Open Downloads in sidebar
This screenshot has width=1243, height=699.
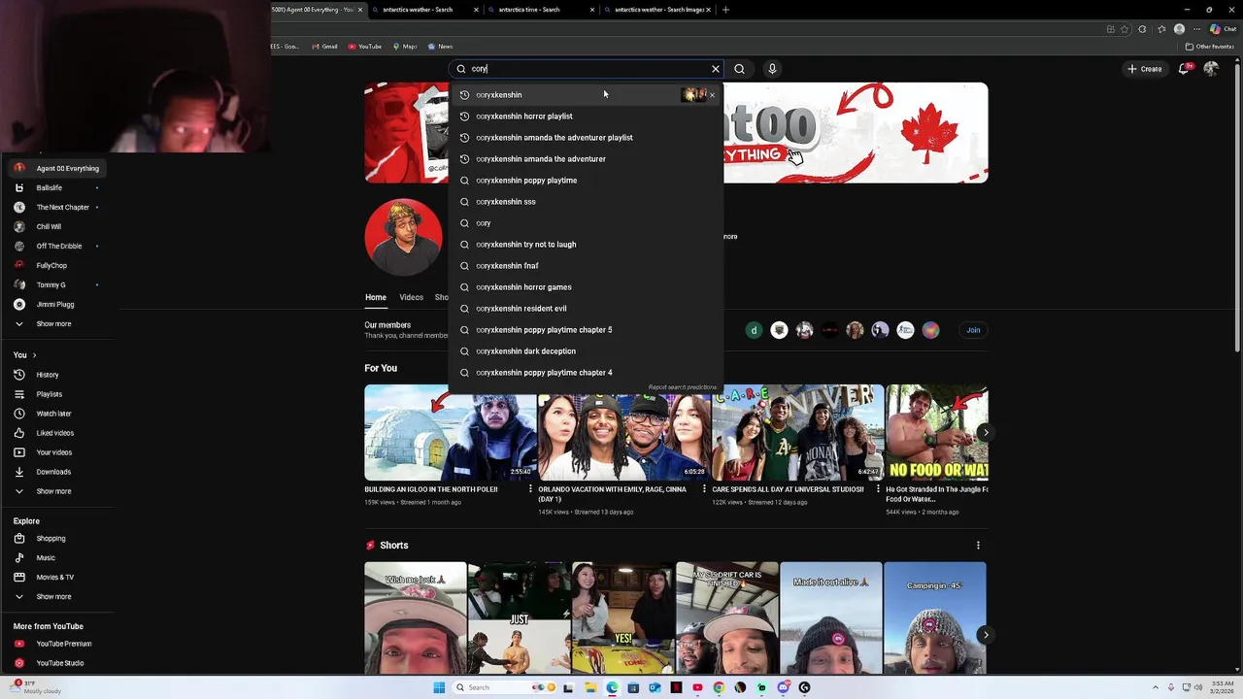pyautogui.click(x=58, y=472)
